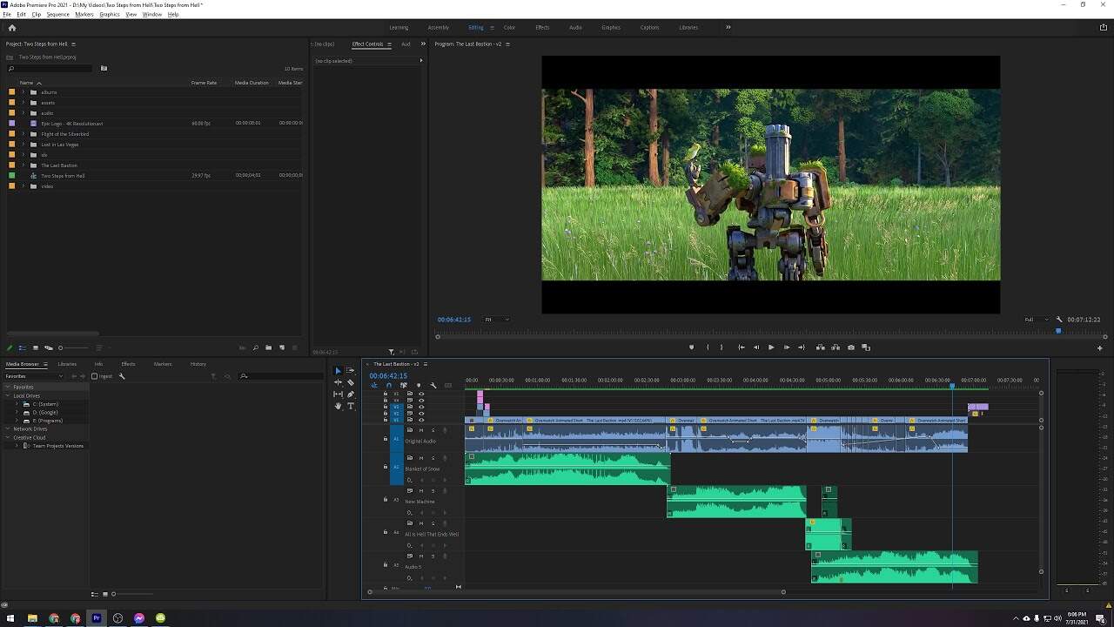
Task: Click the Extract button
Action: [x=835, y=347]
